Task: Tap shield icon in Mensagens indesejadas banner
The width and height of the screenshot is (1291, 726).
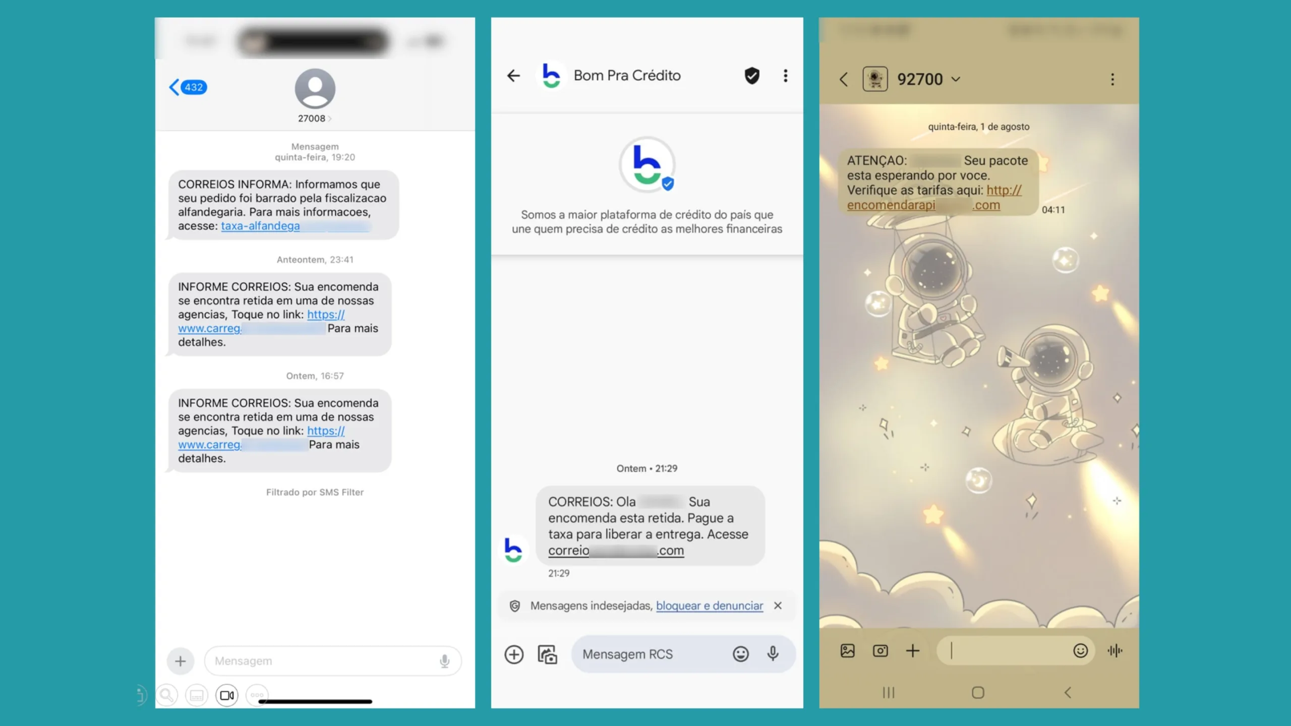Action: [x=514, y=606]
